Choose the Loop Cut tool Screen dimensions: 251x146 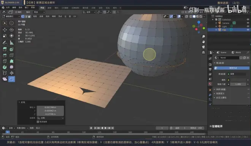(x=11, y=55)
